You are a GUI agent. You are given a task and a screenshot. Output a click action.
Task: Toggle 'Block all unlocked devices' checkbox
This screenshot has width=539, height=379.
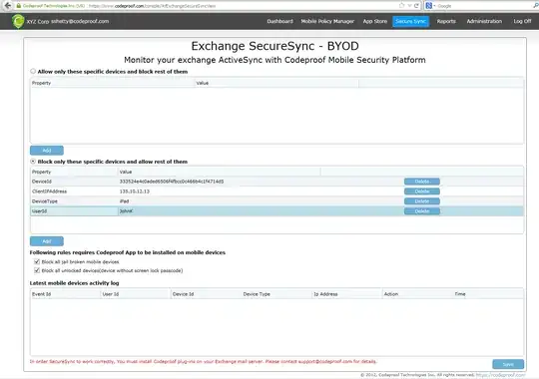37,270
